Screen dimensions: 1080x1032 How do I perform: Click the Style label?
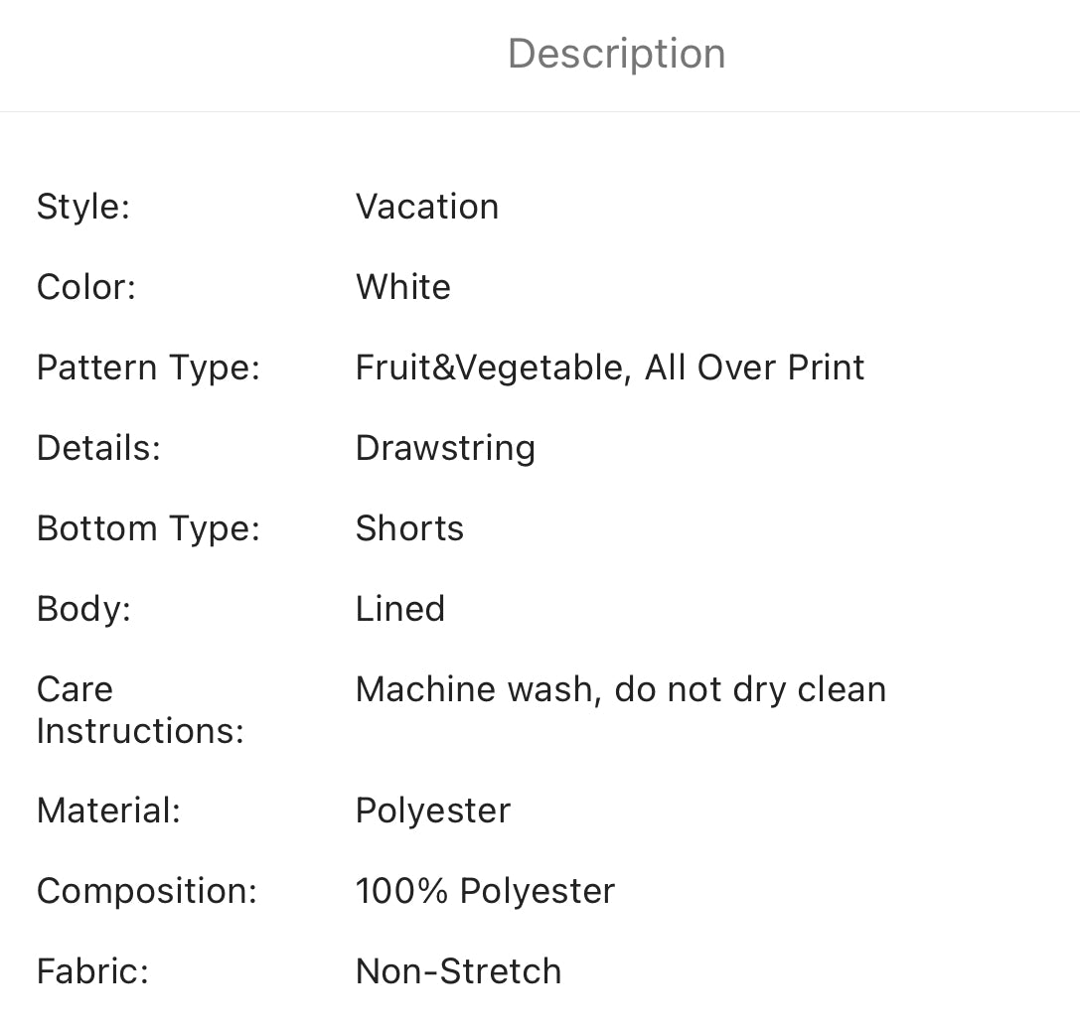click(x=83, y=207)
